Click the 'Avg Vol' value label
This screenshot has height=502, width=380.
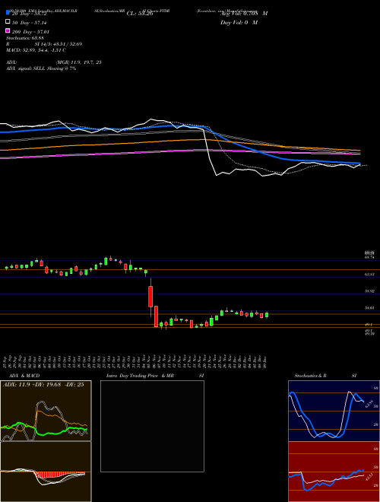point(244,14)
